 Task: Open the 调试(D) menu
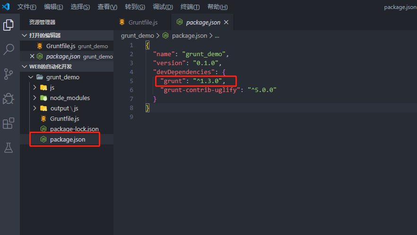[x=163, y=7]
